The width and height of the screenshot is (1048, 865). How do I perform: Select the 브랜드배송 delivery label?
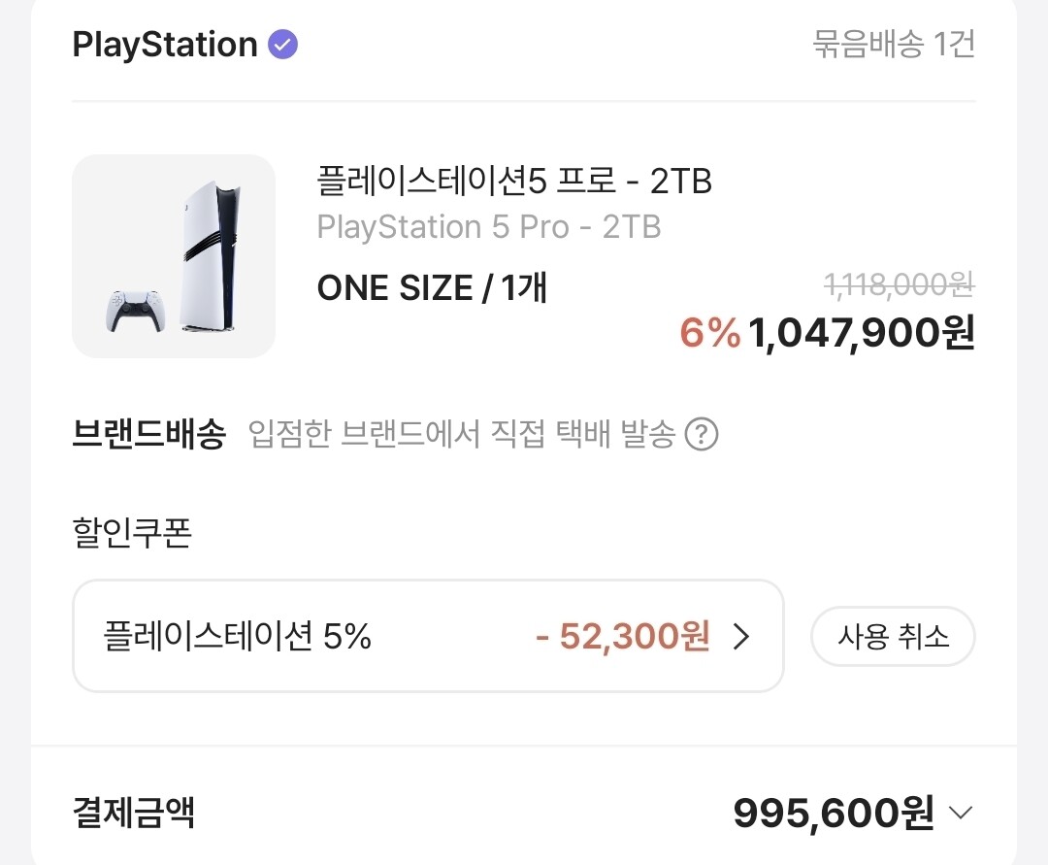148,435
